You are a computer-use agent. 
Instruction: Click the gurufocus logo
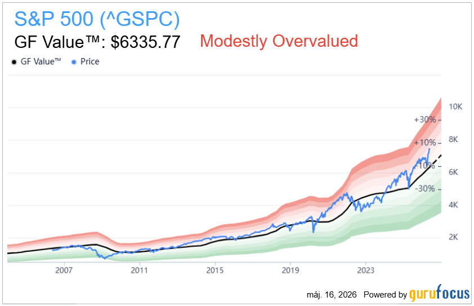pos(439,293)
